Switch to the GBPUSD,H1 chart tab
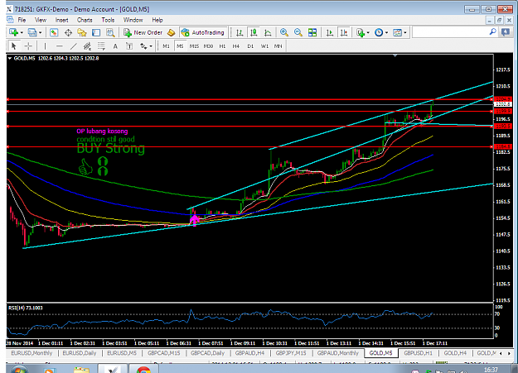Image resolution: width=518 pixels, height=373 pixels. pos(418,353)
